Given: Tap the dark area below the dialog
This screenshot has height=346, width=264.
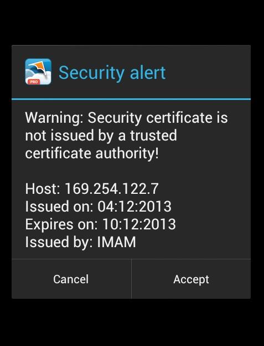Looking at the screenshot, I should (132, 322).
